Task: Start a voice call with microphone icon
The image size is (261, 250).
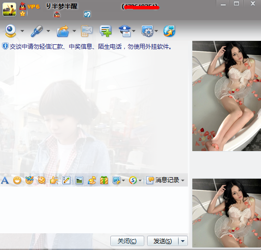Action: pyautogui.click(x=37, y=31)
